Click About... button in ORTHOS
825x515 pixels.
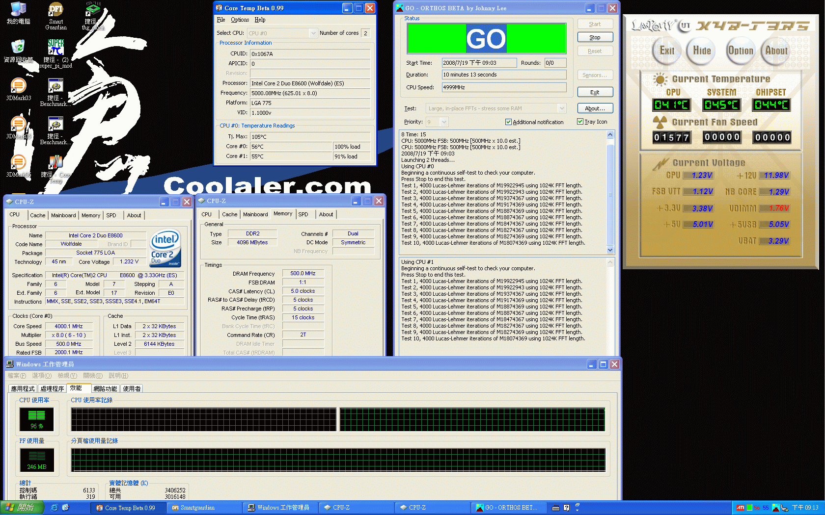pos(595,108)
